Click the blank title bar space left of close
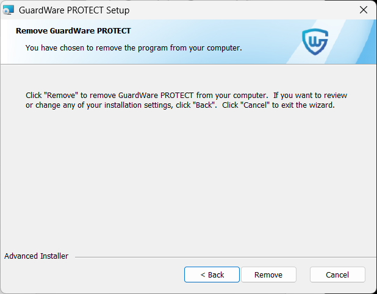 tap(244, 10)
